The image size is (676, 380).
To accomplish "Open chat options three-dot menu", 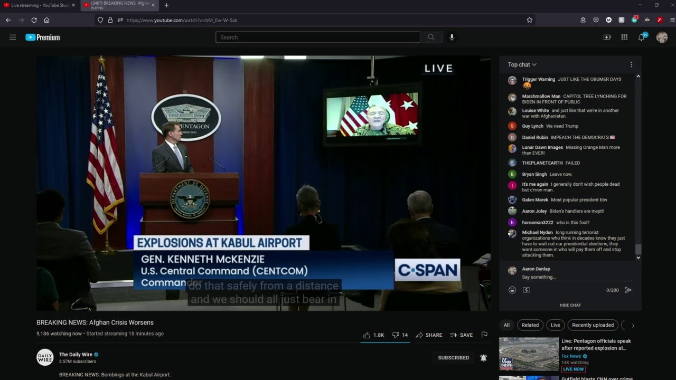I will click(x=631, y=65).
